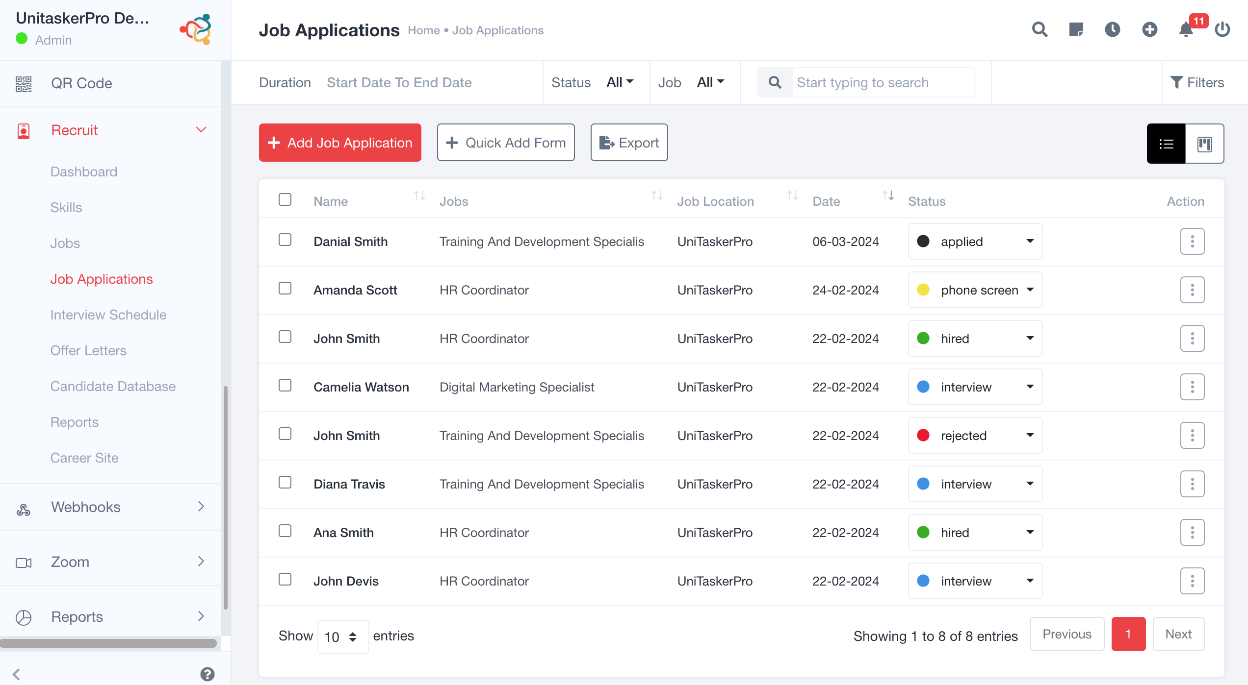Change the show entries count selector

[x=343, y=636]
